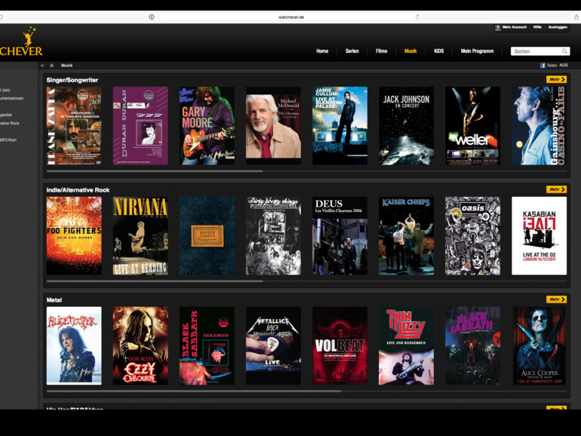Click the Metal row scrollbar

point(194,391)
